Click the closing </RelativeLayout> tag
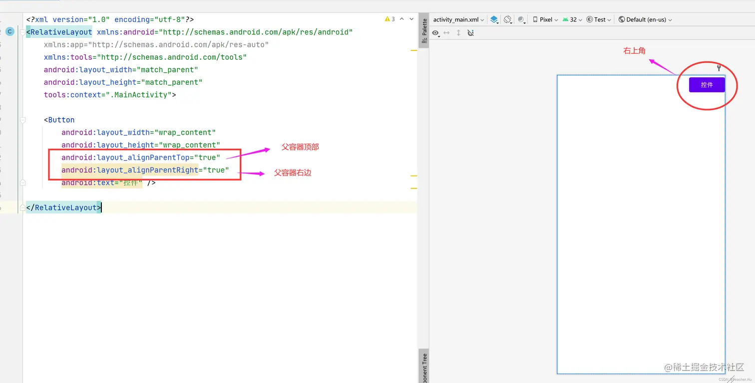Screen dimensions: 755x383 tap(63, 207)
